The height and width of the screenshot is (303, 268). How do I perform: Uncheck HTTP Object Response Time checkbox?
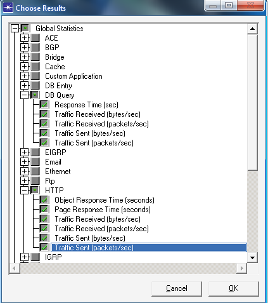pos(44,200)
